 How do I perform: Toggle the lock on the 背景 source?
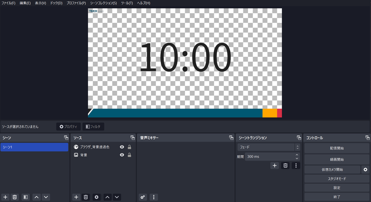tap(129, 155)
